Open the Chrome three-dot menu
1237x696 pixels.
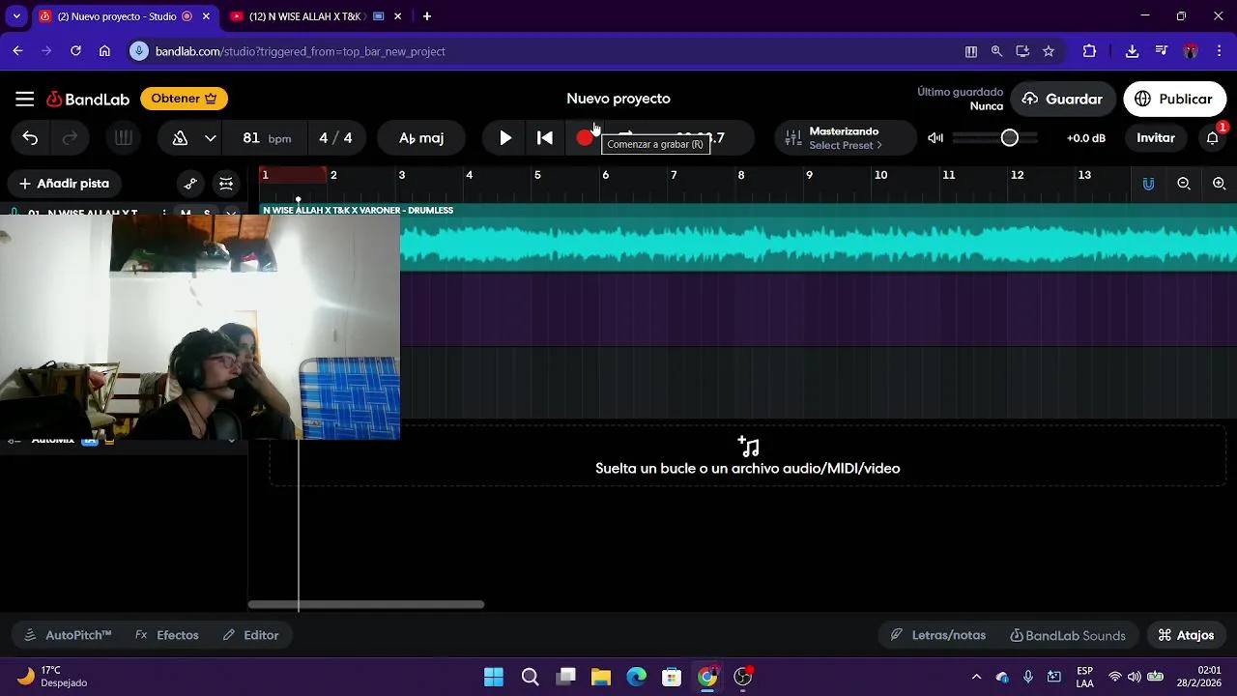coord(1220,51)
